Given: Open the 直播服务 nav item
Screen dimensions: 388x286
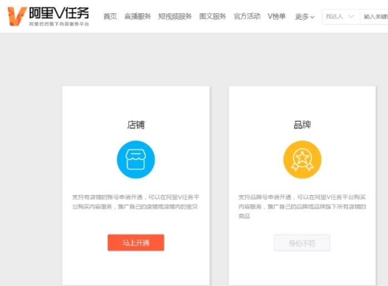Looking at the screenshot, I should 138,17.
